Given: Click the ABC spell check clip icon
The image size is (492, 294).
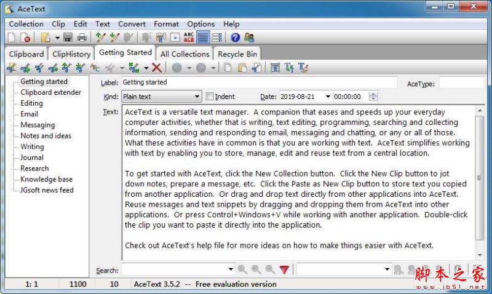Looking at the screenshot, I should point(95,68).
